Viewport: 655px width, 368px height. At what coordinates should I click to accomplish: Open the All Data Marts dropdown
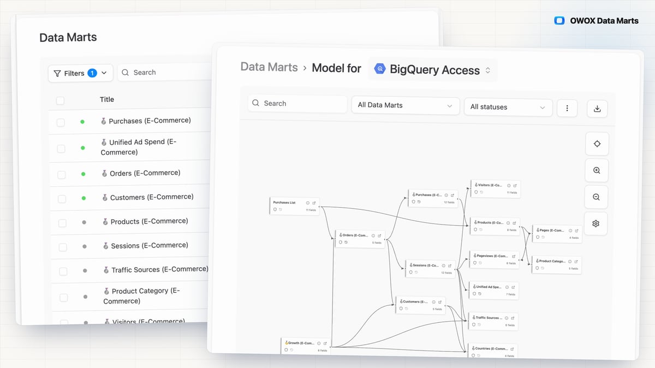404,105
